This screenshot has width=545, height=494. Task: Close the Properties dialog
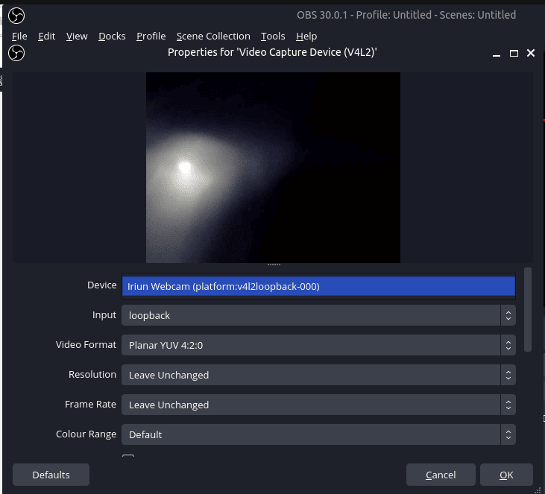[x=531, y=53]
